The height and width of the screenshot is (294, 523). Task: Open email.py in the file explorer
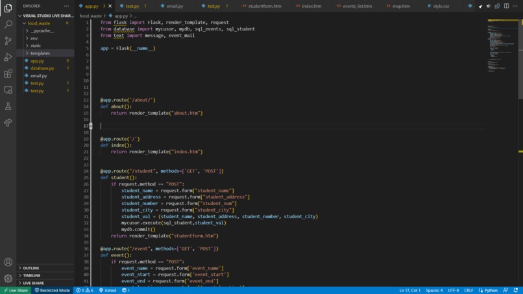39,76
